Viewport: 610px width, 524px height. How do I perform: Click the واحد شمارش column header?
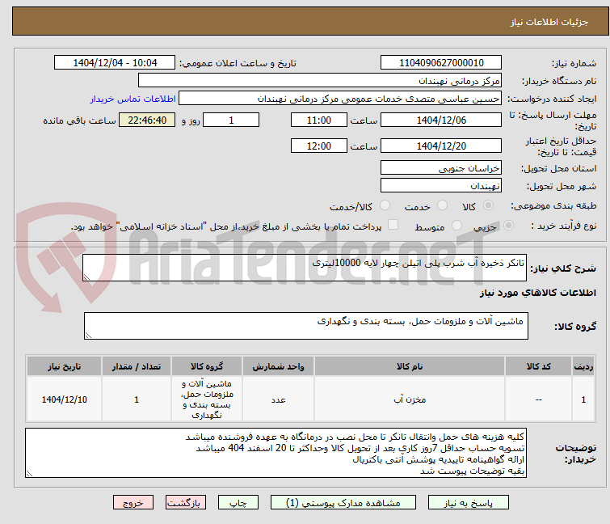pyautogui.click(x=278, y=366)
